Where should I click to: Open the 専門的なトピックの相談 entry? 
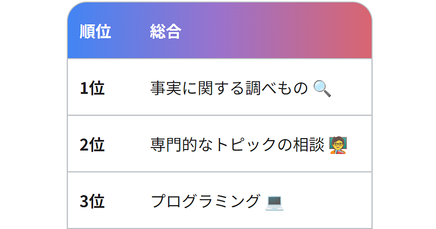point(237,145)
